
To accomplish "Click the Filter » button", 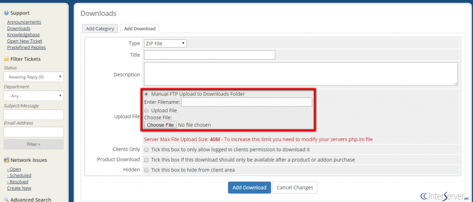I will click(33, 144).
